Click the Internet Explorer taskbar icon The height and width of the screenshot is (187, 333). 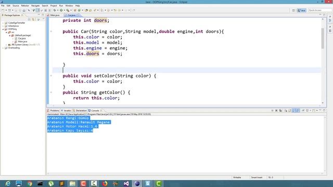(x=8, y=183)
